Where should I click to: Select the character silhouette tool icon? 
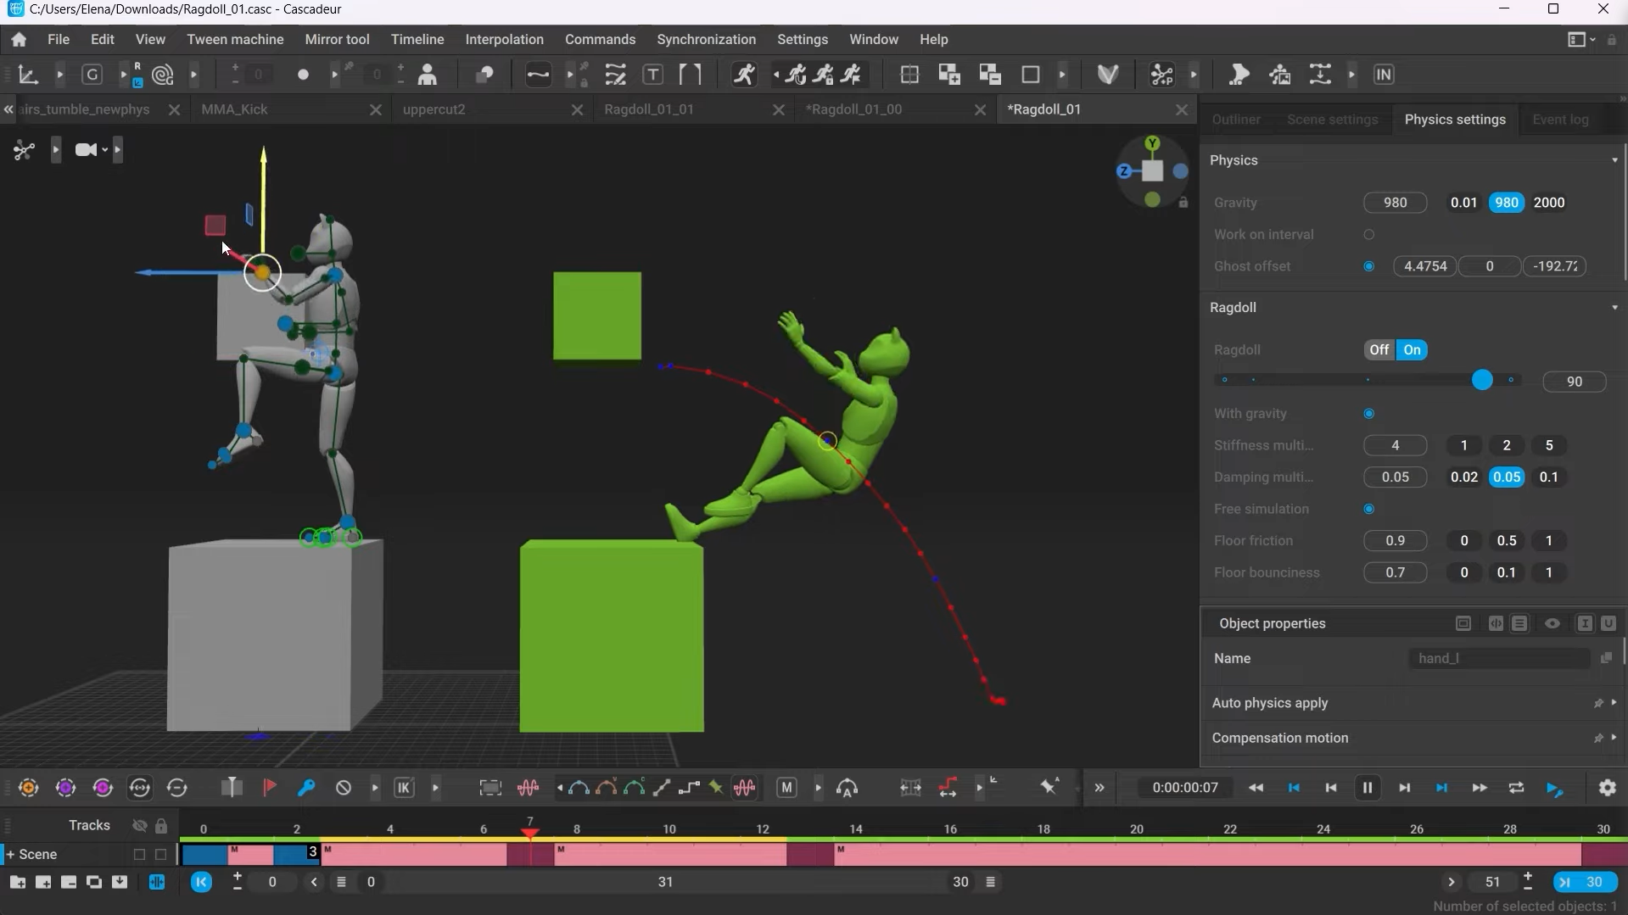428,75
